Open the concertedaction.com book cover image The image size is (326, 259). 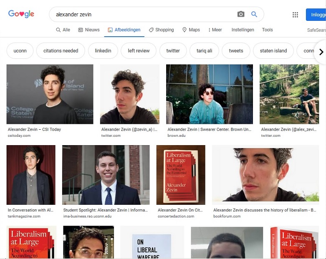181,175
